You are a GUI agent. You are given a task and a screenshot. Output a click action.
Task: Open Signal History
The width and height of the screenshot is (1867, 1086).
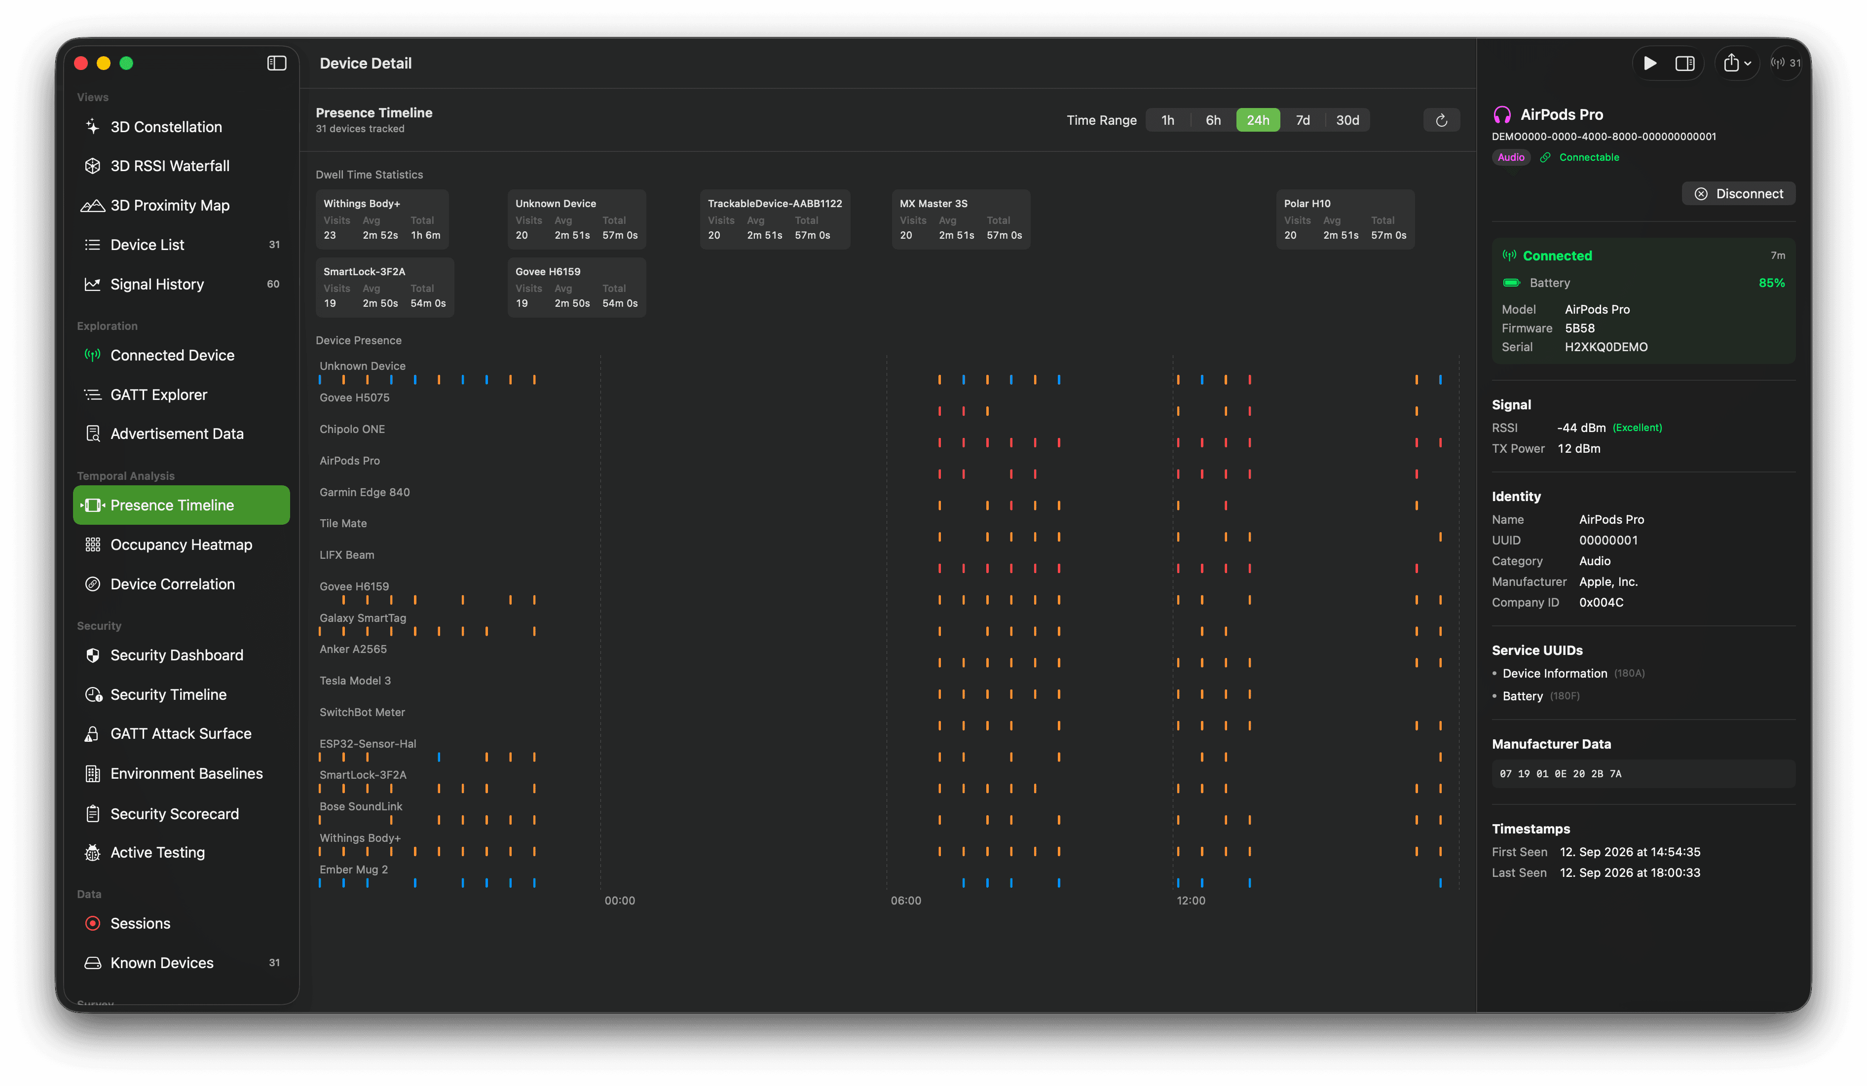tap(181, 284)
